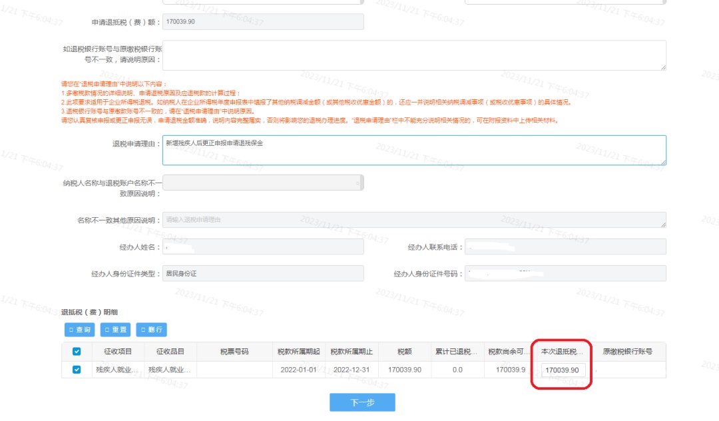Screen dimensions: 719x421
Task: Open the 纳税人名称与退税账户名称不一致原因 dropdown
Action: pos(263,183)
